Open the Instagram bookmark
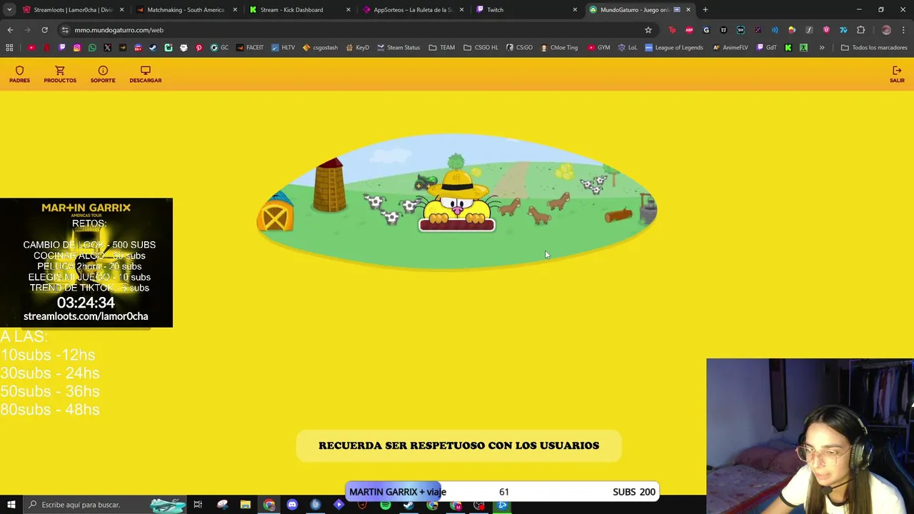Viewport: 914px width, 514px height. point(77,48)
